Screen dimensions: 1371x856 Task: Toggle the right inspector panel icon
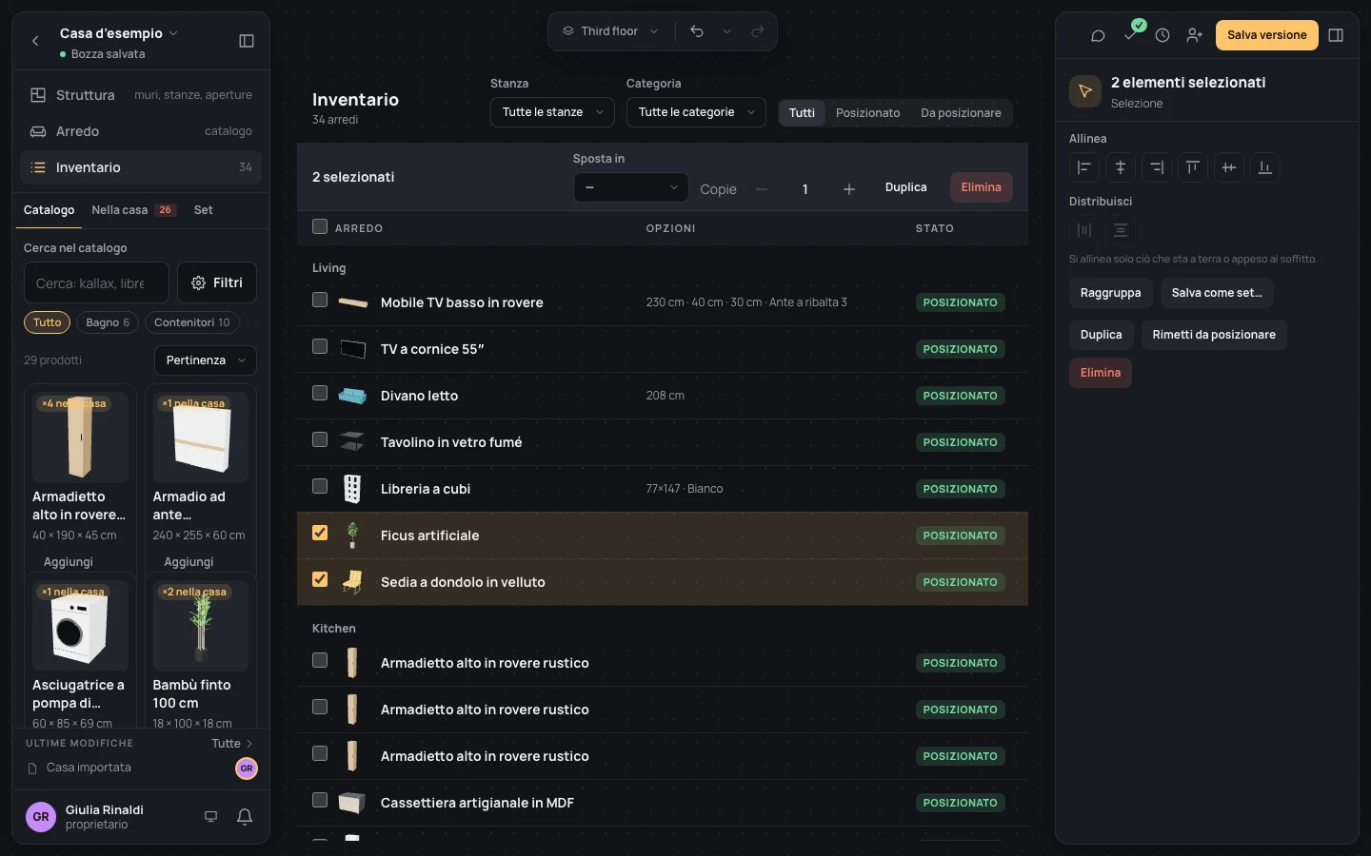[1336, 35]
